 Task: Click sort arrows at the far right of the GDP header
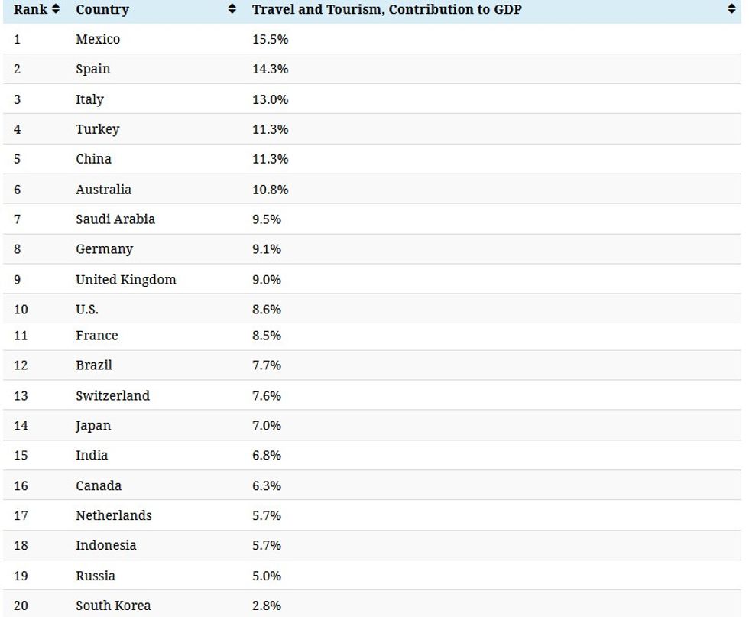[731, 10]
